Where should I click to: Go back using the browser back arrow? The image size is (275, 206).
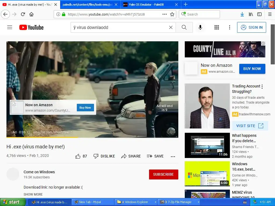point(5,14)
